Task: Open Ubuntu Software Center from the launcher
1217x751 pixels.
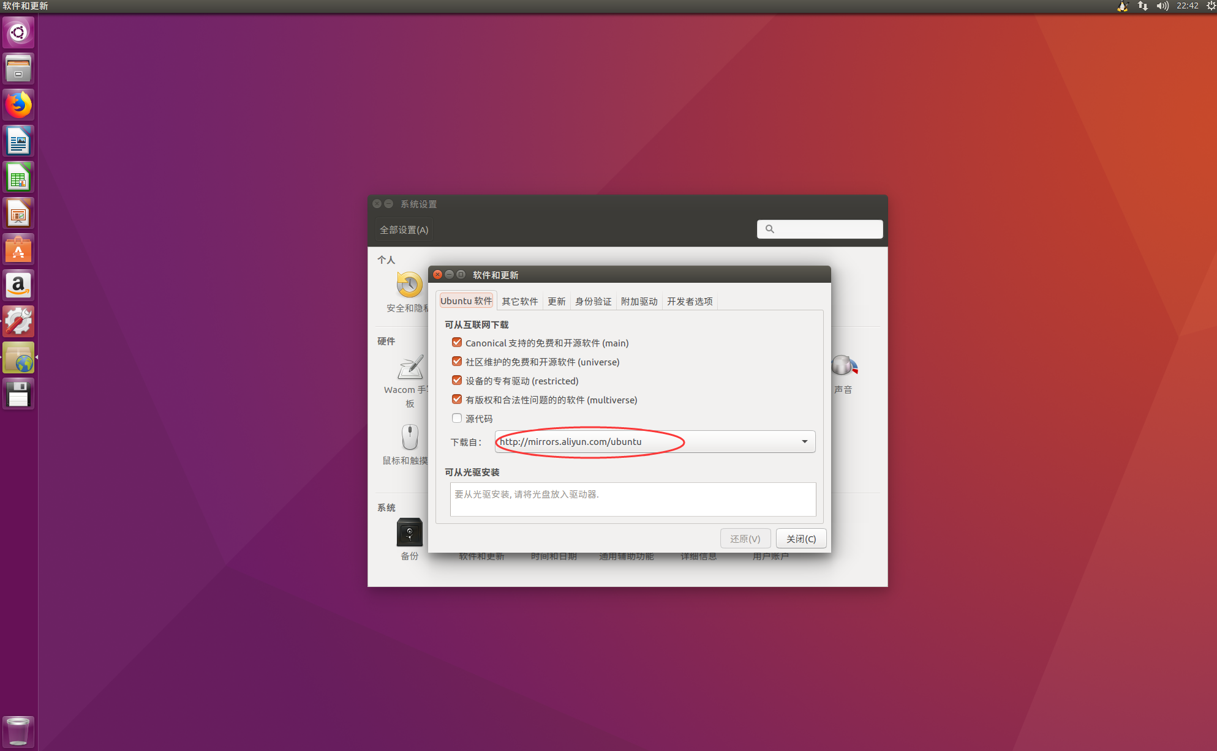Action: pos(18,248)
